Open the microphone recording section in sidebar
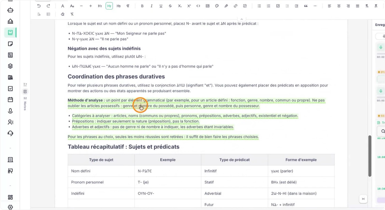The height and width of the screenshot is (210, 385). click(10, 111)
